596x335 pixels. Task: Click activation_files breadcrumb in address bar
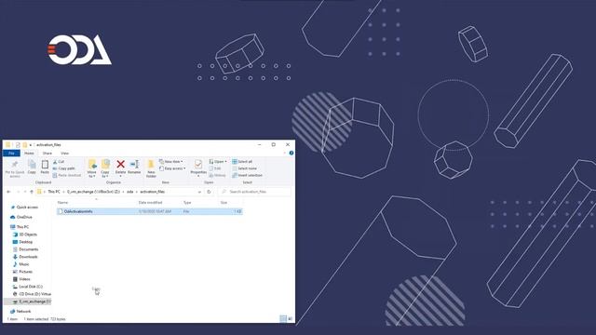click(152, 192)
